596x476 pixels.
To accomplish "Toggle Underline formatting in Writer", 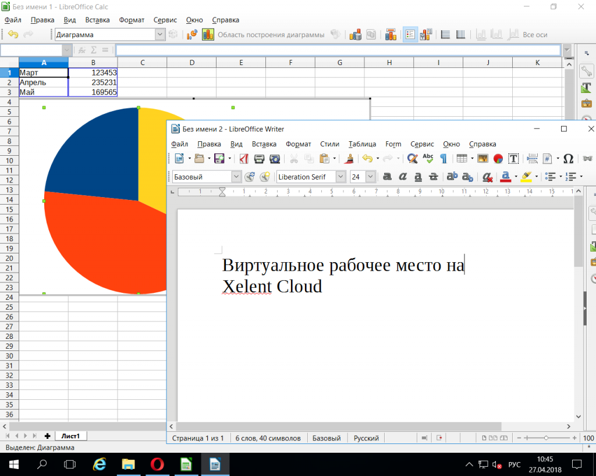I will [418, 177].
